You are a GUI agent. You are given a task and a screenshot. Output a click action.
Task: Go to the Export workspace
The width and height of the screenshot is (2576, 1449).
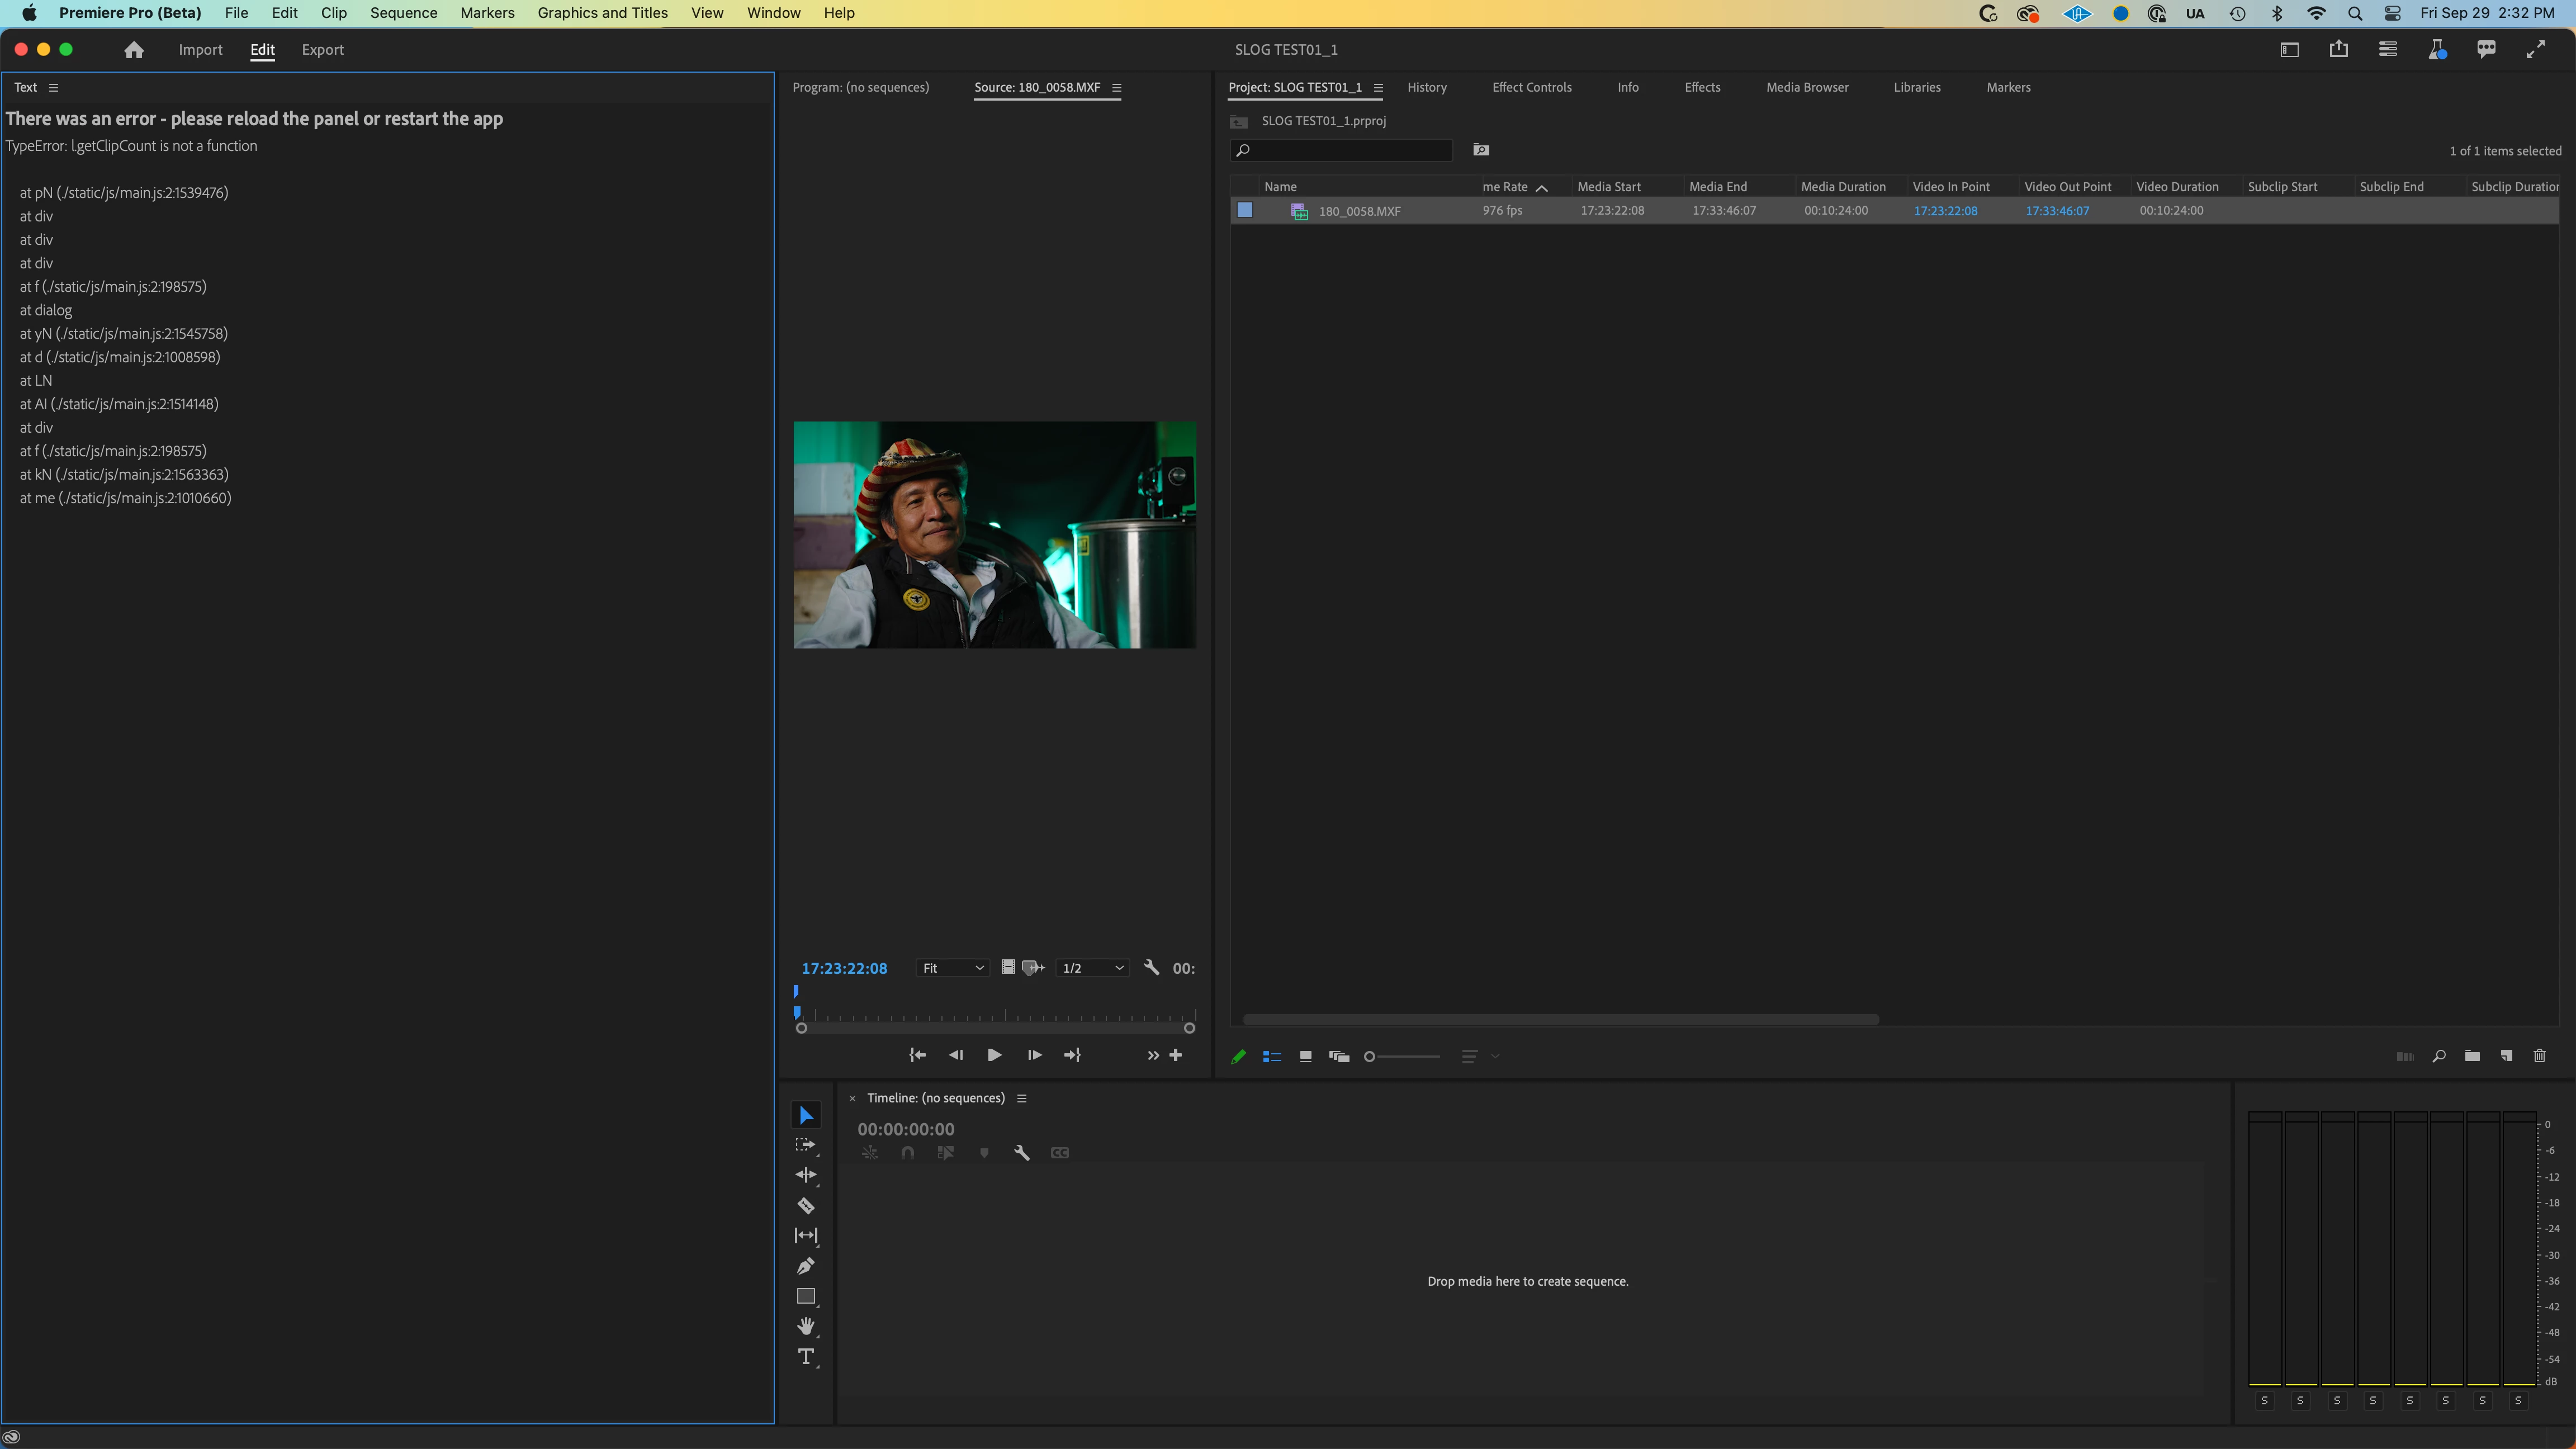coord(322,50)
